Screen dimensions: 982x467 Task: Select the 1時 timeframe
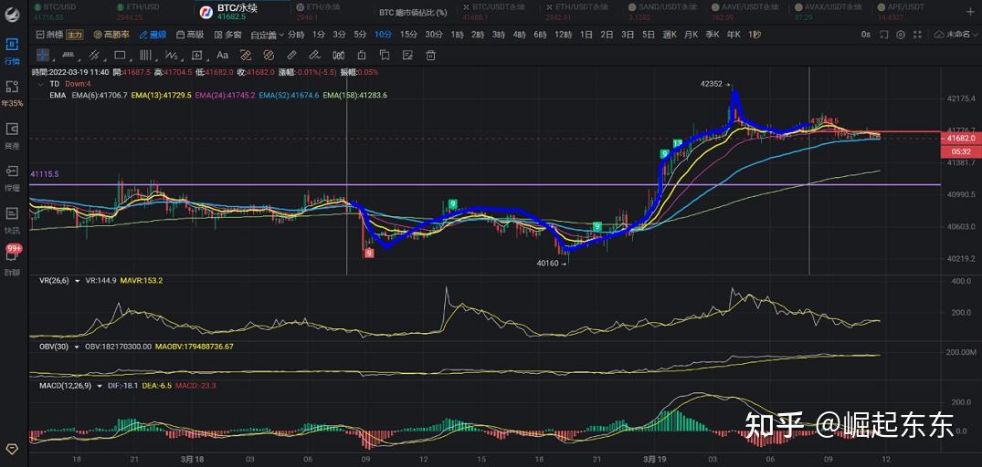[457, 35]
